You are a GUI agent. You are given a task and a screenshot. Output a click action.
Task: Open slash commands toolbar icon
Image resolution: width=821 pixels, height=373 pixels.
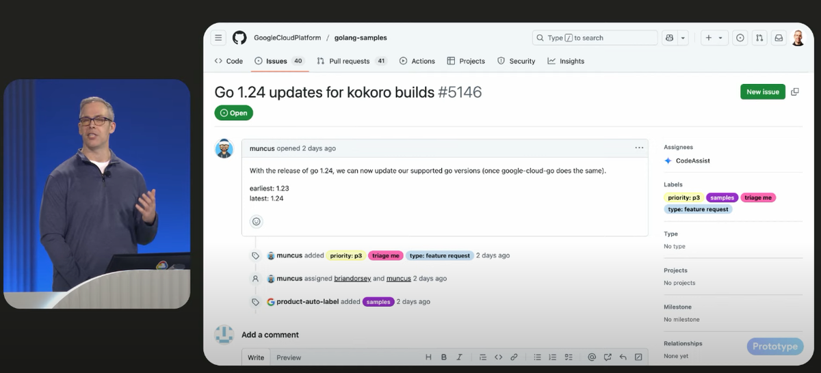[x=638, y=357]
